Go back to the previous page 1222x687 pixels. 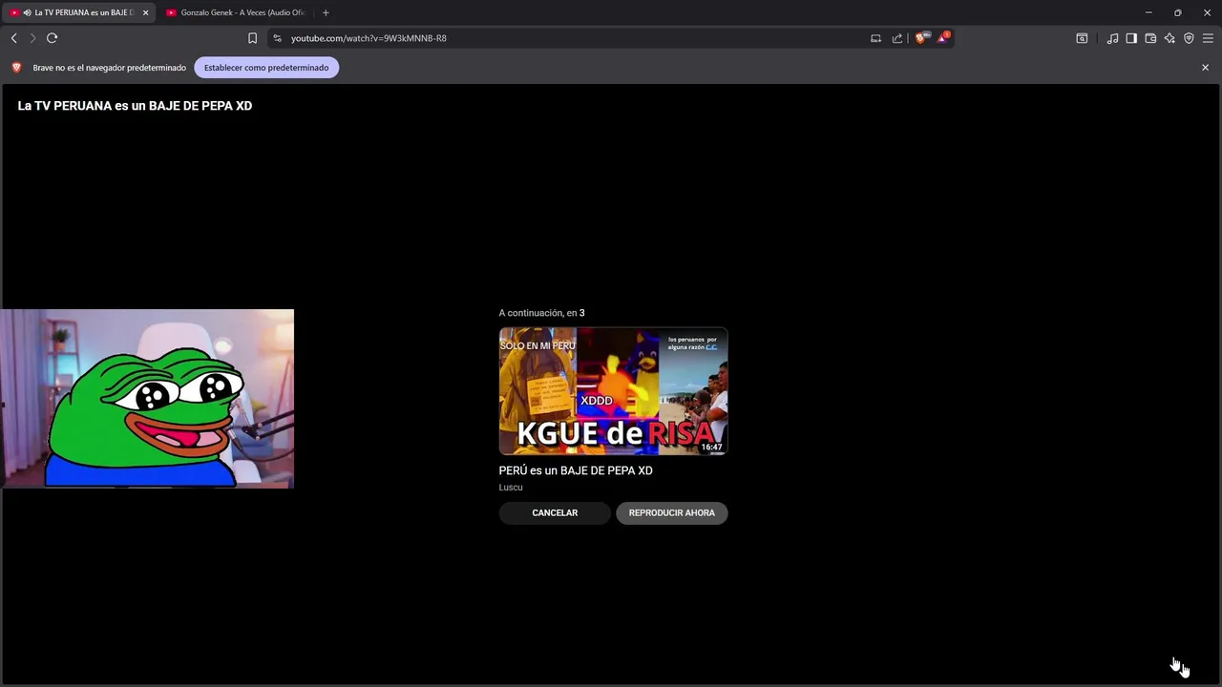(13, 38)
